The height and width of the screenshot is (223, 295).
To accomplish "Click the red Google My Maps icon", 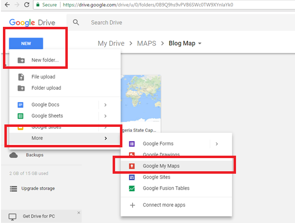I will [132, 166].
